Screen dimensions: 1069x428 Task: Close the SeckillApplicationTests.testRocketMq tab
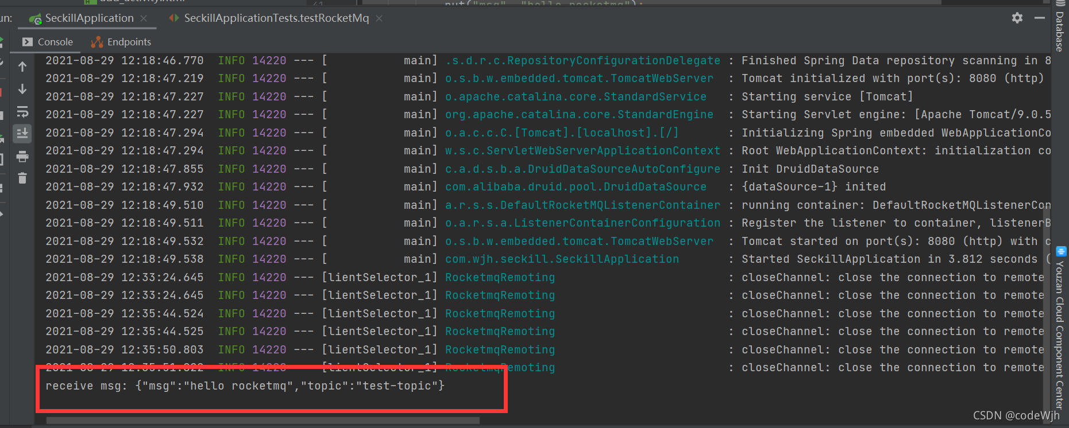tap(379, 18)
